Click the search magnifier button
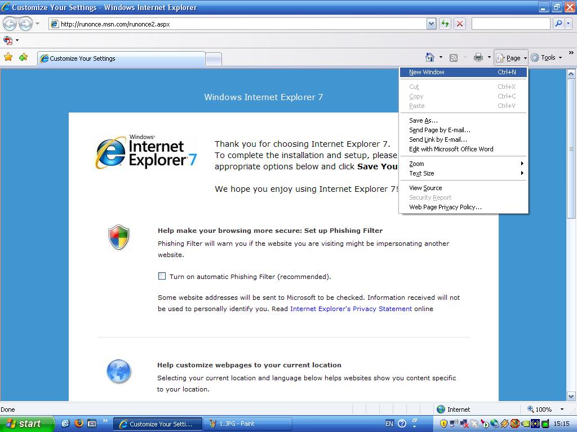Viewport: 577px width, 432px height. tap(558, 24)
